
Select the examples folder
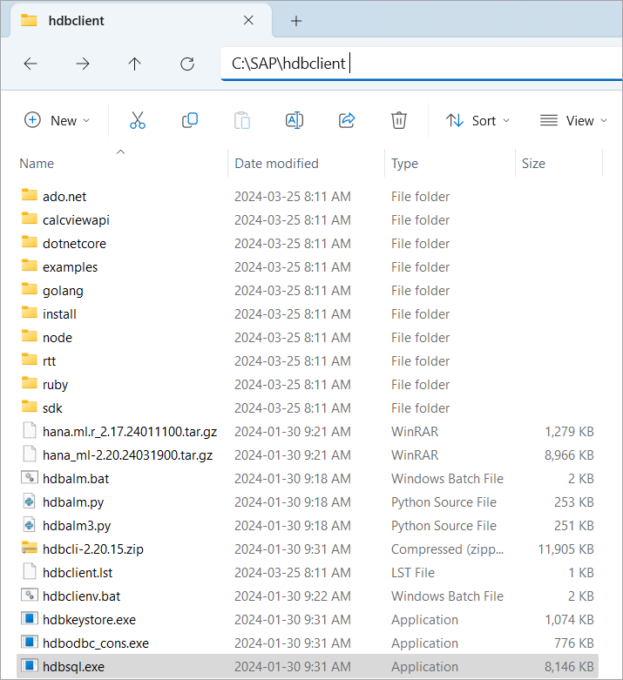70,267
